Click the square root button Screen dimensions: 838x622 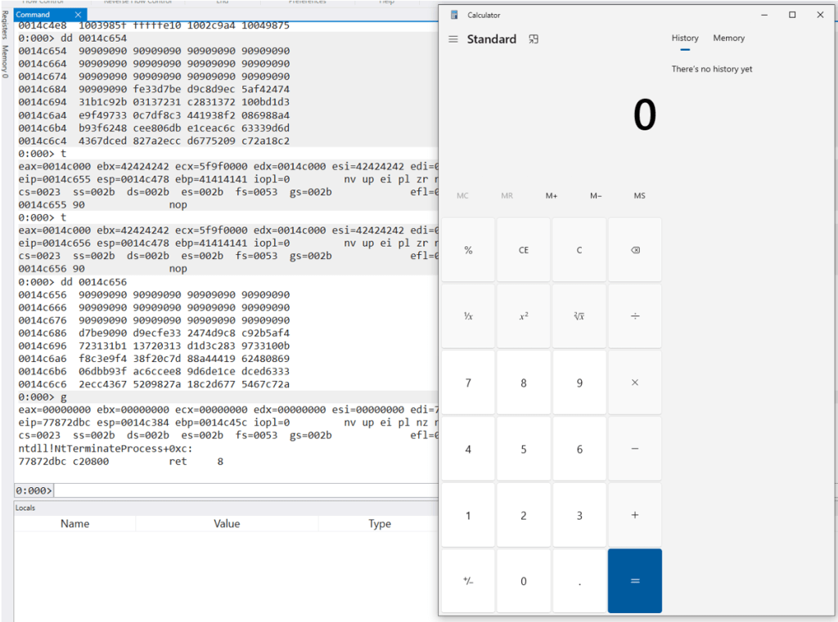[579, 315]
